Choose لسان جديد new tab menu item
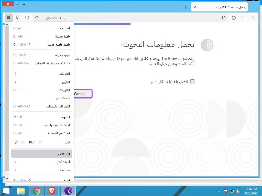The height and width of the screenshot is (196, 262). [42, 28]
